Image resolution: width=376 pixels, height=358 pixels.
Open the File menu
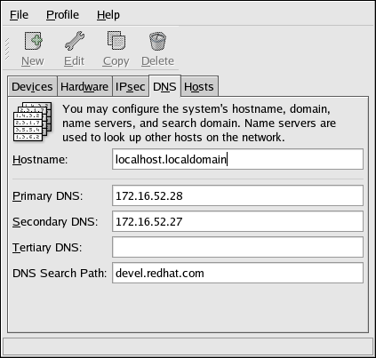[19, 15]
